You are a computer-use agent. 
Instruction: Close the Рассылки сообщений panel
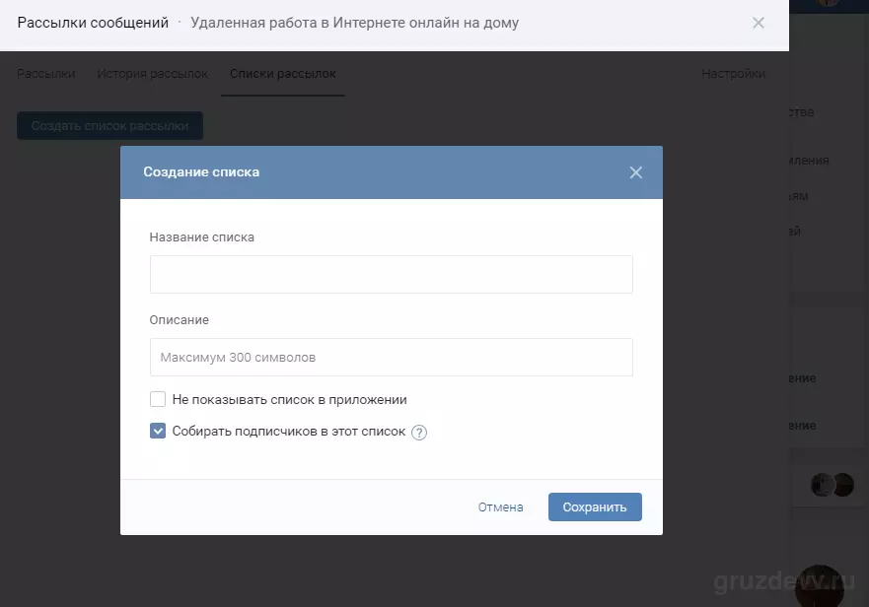759,23
